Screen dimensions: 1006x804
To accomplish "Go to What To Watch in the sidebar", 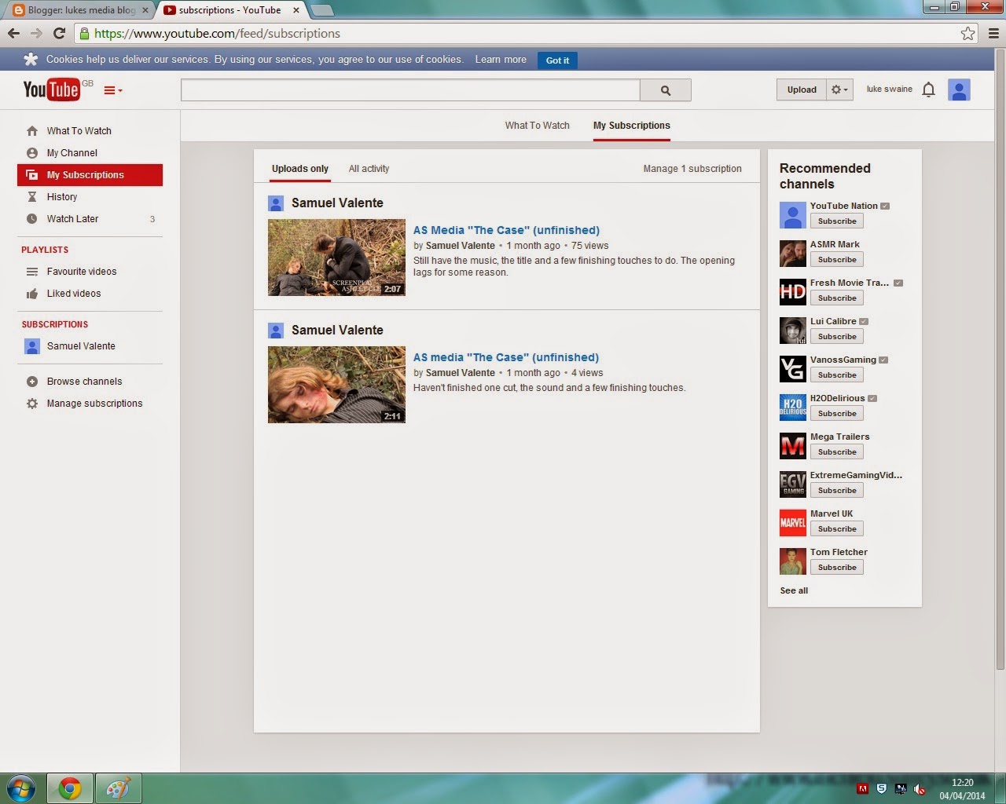I will [79, 131].
